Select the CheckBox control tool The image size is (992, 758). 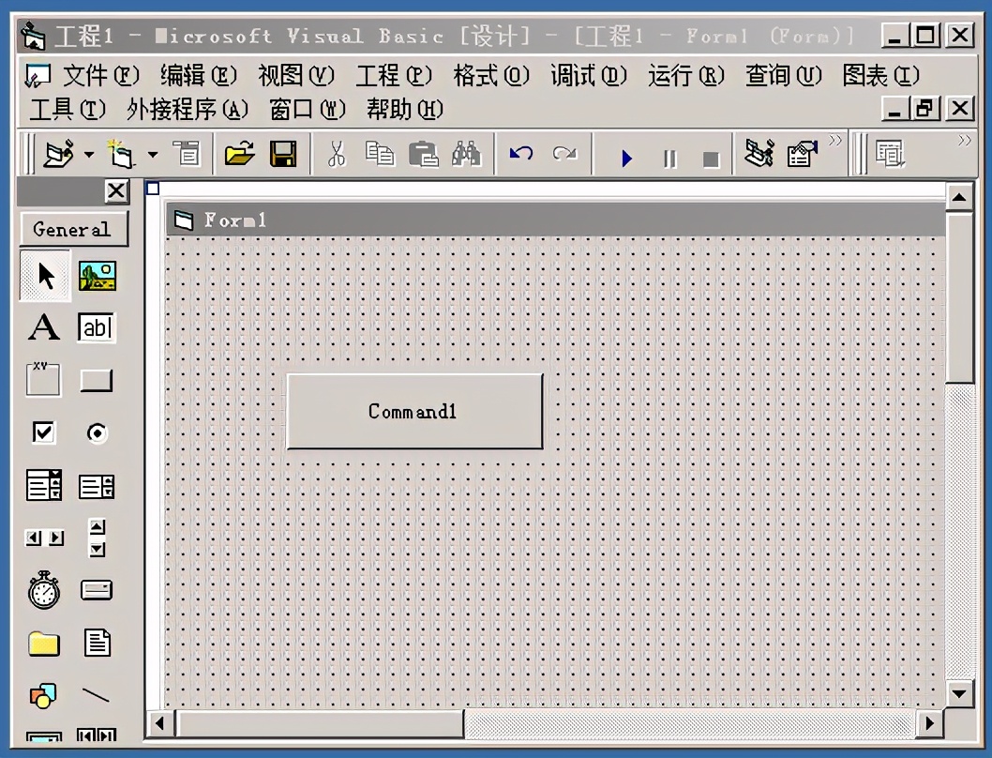pyautogui.click(x=44, y=432)
